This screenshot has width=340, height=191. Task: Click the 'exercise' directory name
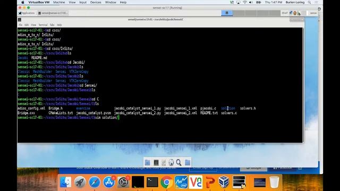click(x=83, y=108)
